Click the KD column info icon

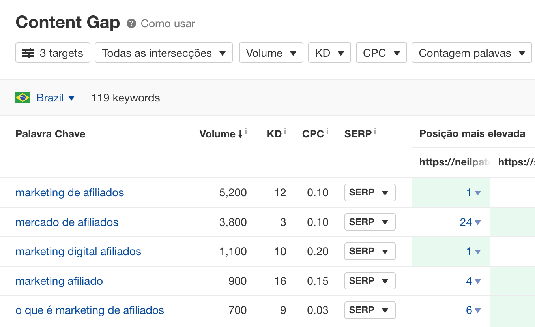[285, 131]
